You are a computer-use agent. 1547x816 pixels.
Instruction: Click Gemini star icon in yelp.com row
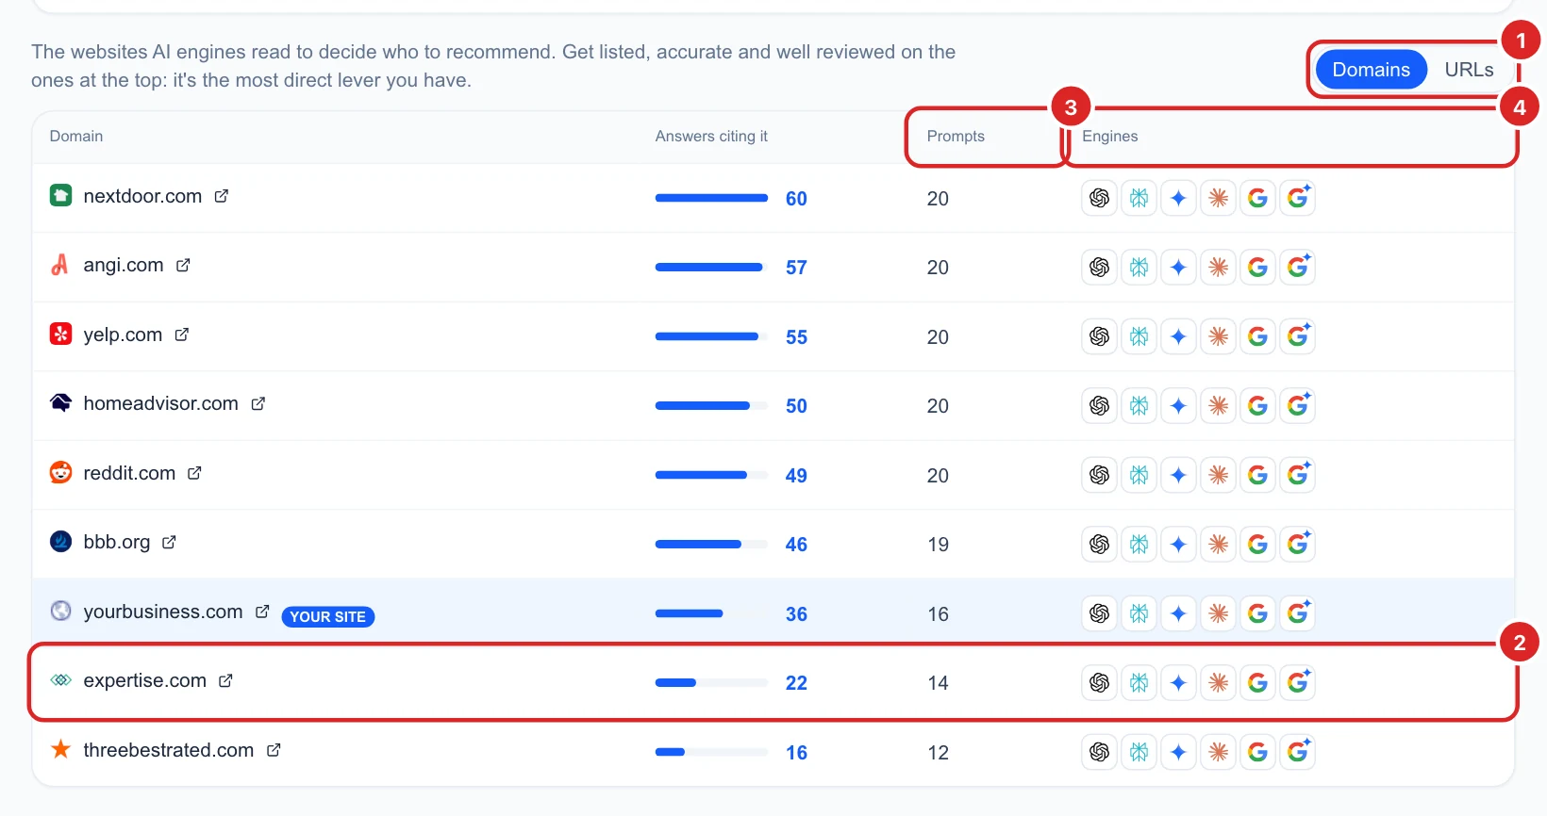point(1178,336)
